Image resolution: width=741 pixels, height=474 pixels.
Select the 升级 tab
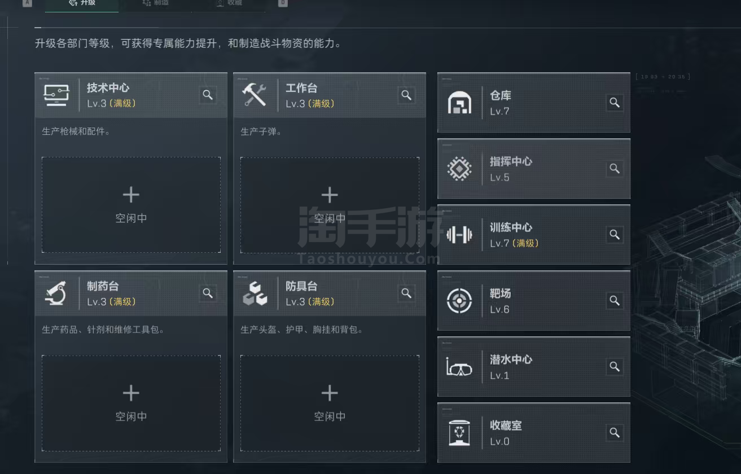click(x=82, y=3)
